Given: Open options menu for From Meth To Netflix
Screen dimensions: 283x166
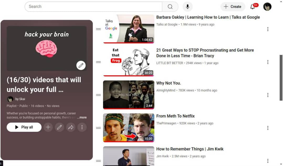Looking at the screenshot, I should click(x=268, y=128).
